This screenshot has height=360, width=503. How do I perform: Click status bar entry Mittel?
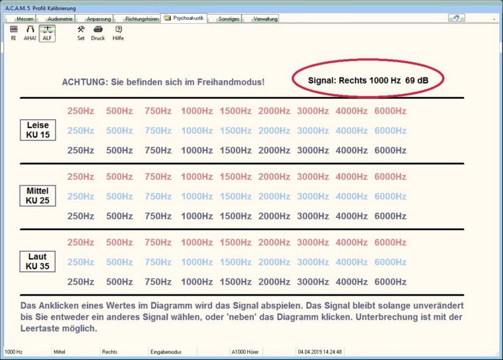click(60, 352)
